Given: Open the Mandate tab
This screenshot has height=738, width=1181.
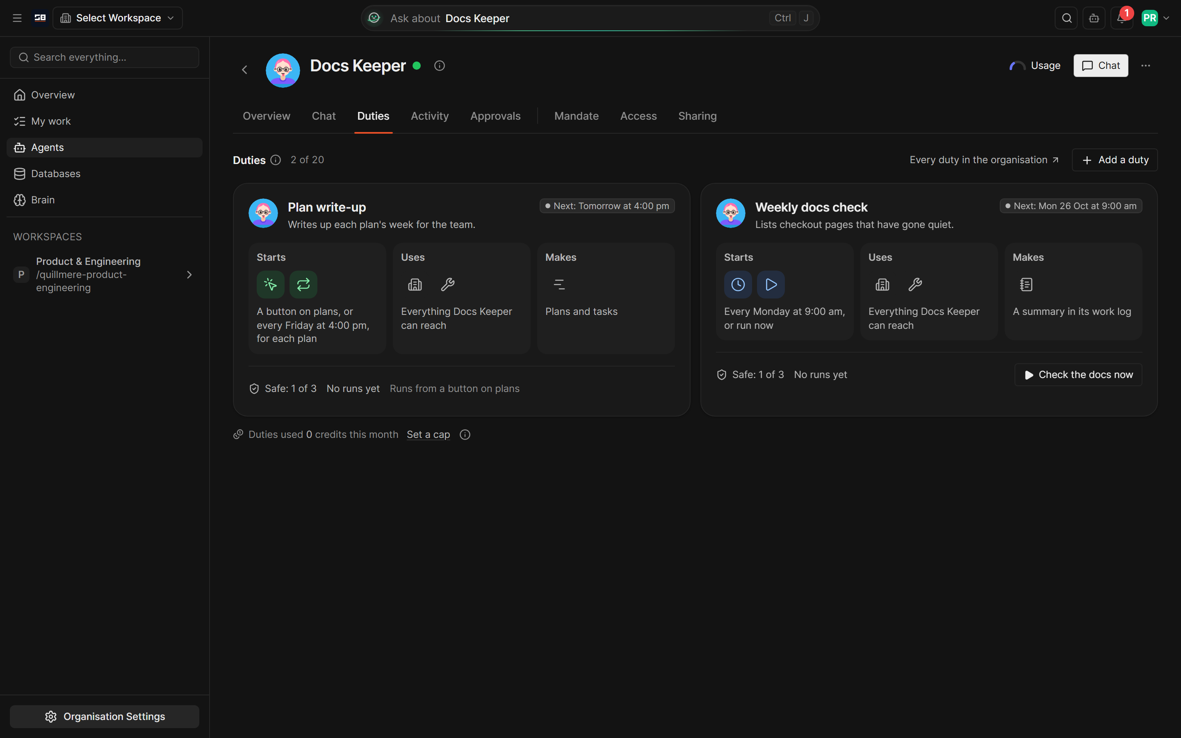Looking at the screenshot, I should click(x=576, y=116).
